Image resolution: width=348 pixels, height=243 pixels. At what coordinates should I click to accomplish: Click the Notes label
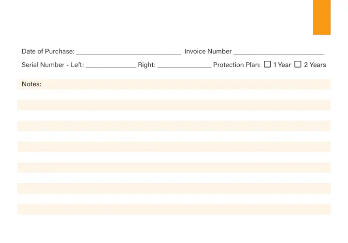click(31, 84)
